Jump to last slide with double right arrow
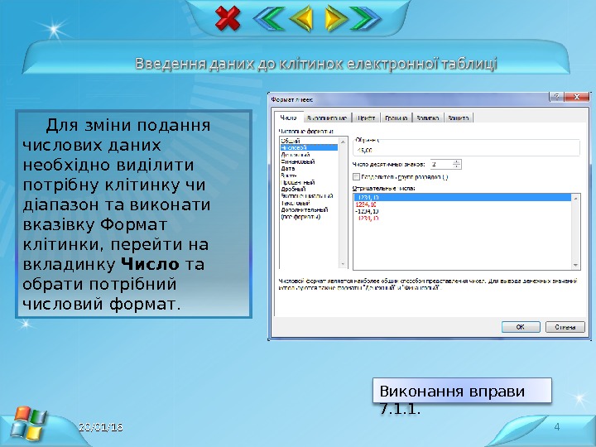This screenshot has width=596, height=447. tap(365, 18)
